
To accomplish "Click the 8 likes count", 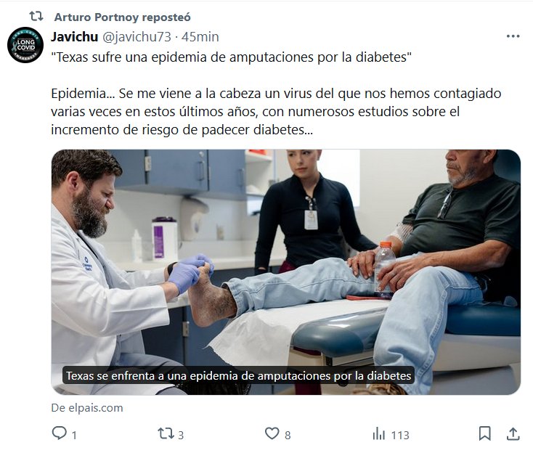I will pos(288,435).
